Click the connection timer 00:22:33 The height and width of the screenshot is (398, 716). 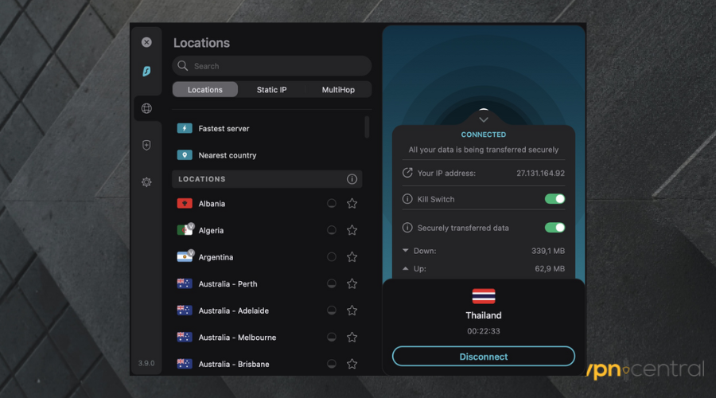tap(484, 331)
